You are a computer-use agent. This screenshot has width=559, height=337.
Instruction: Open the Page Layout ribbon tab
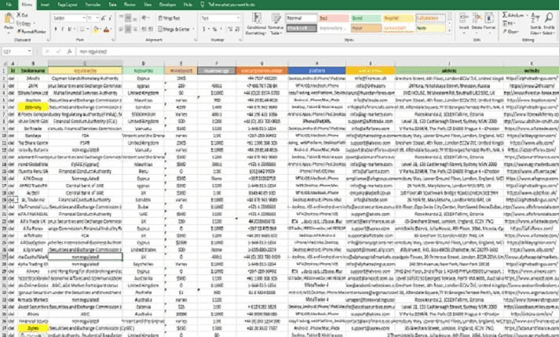69,5
